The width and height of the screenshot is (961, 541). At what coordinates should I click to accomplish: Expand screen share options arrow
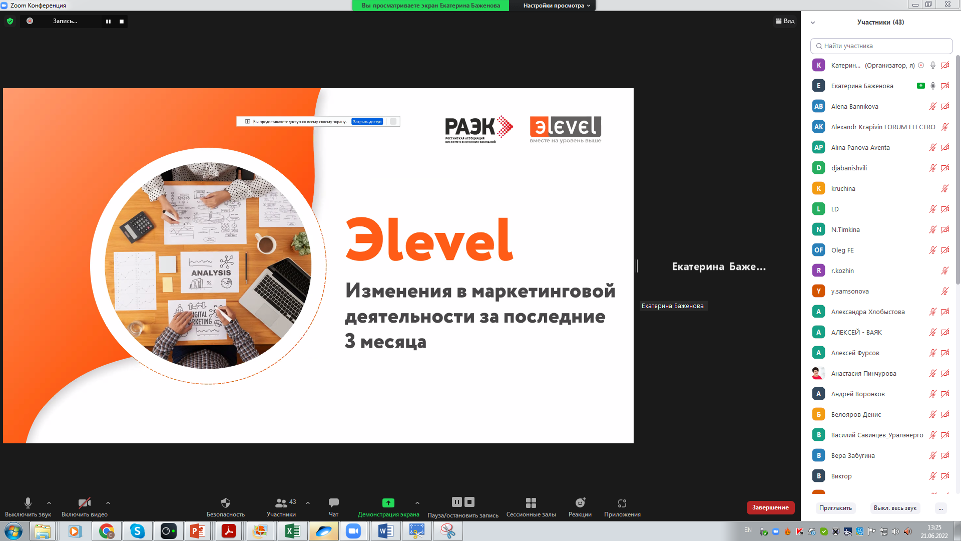click(417, 503)
